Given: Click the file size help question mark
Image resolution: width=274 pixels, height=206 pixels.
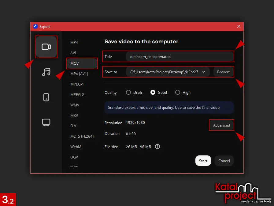Looking at the screenshot, I should click(157, 147).
